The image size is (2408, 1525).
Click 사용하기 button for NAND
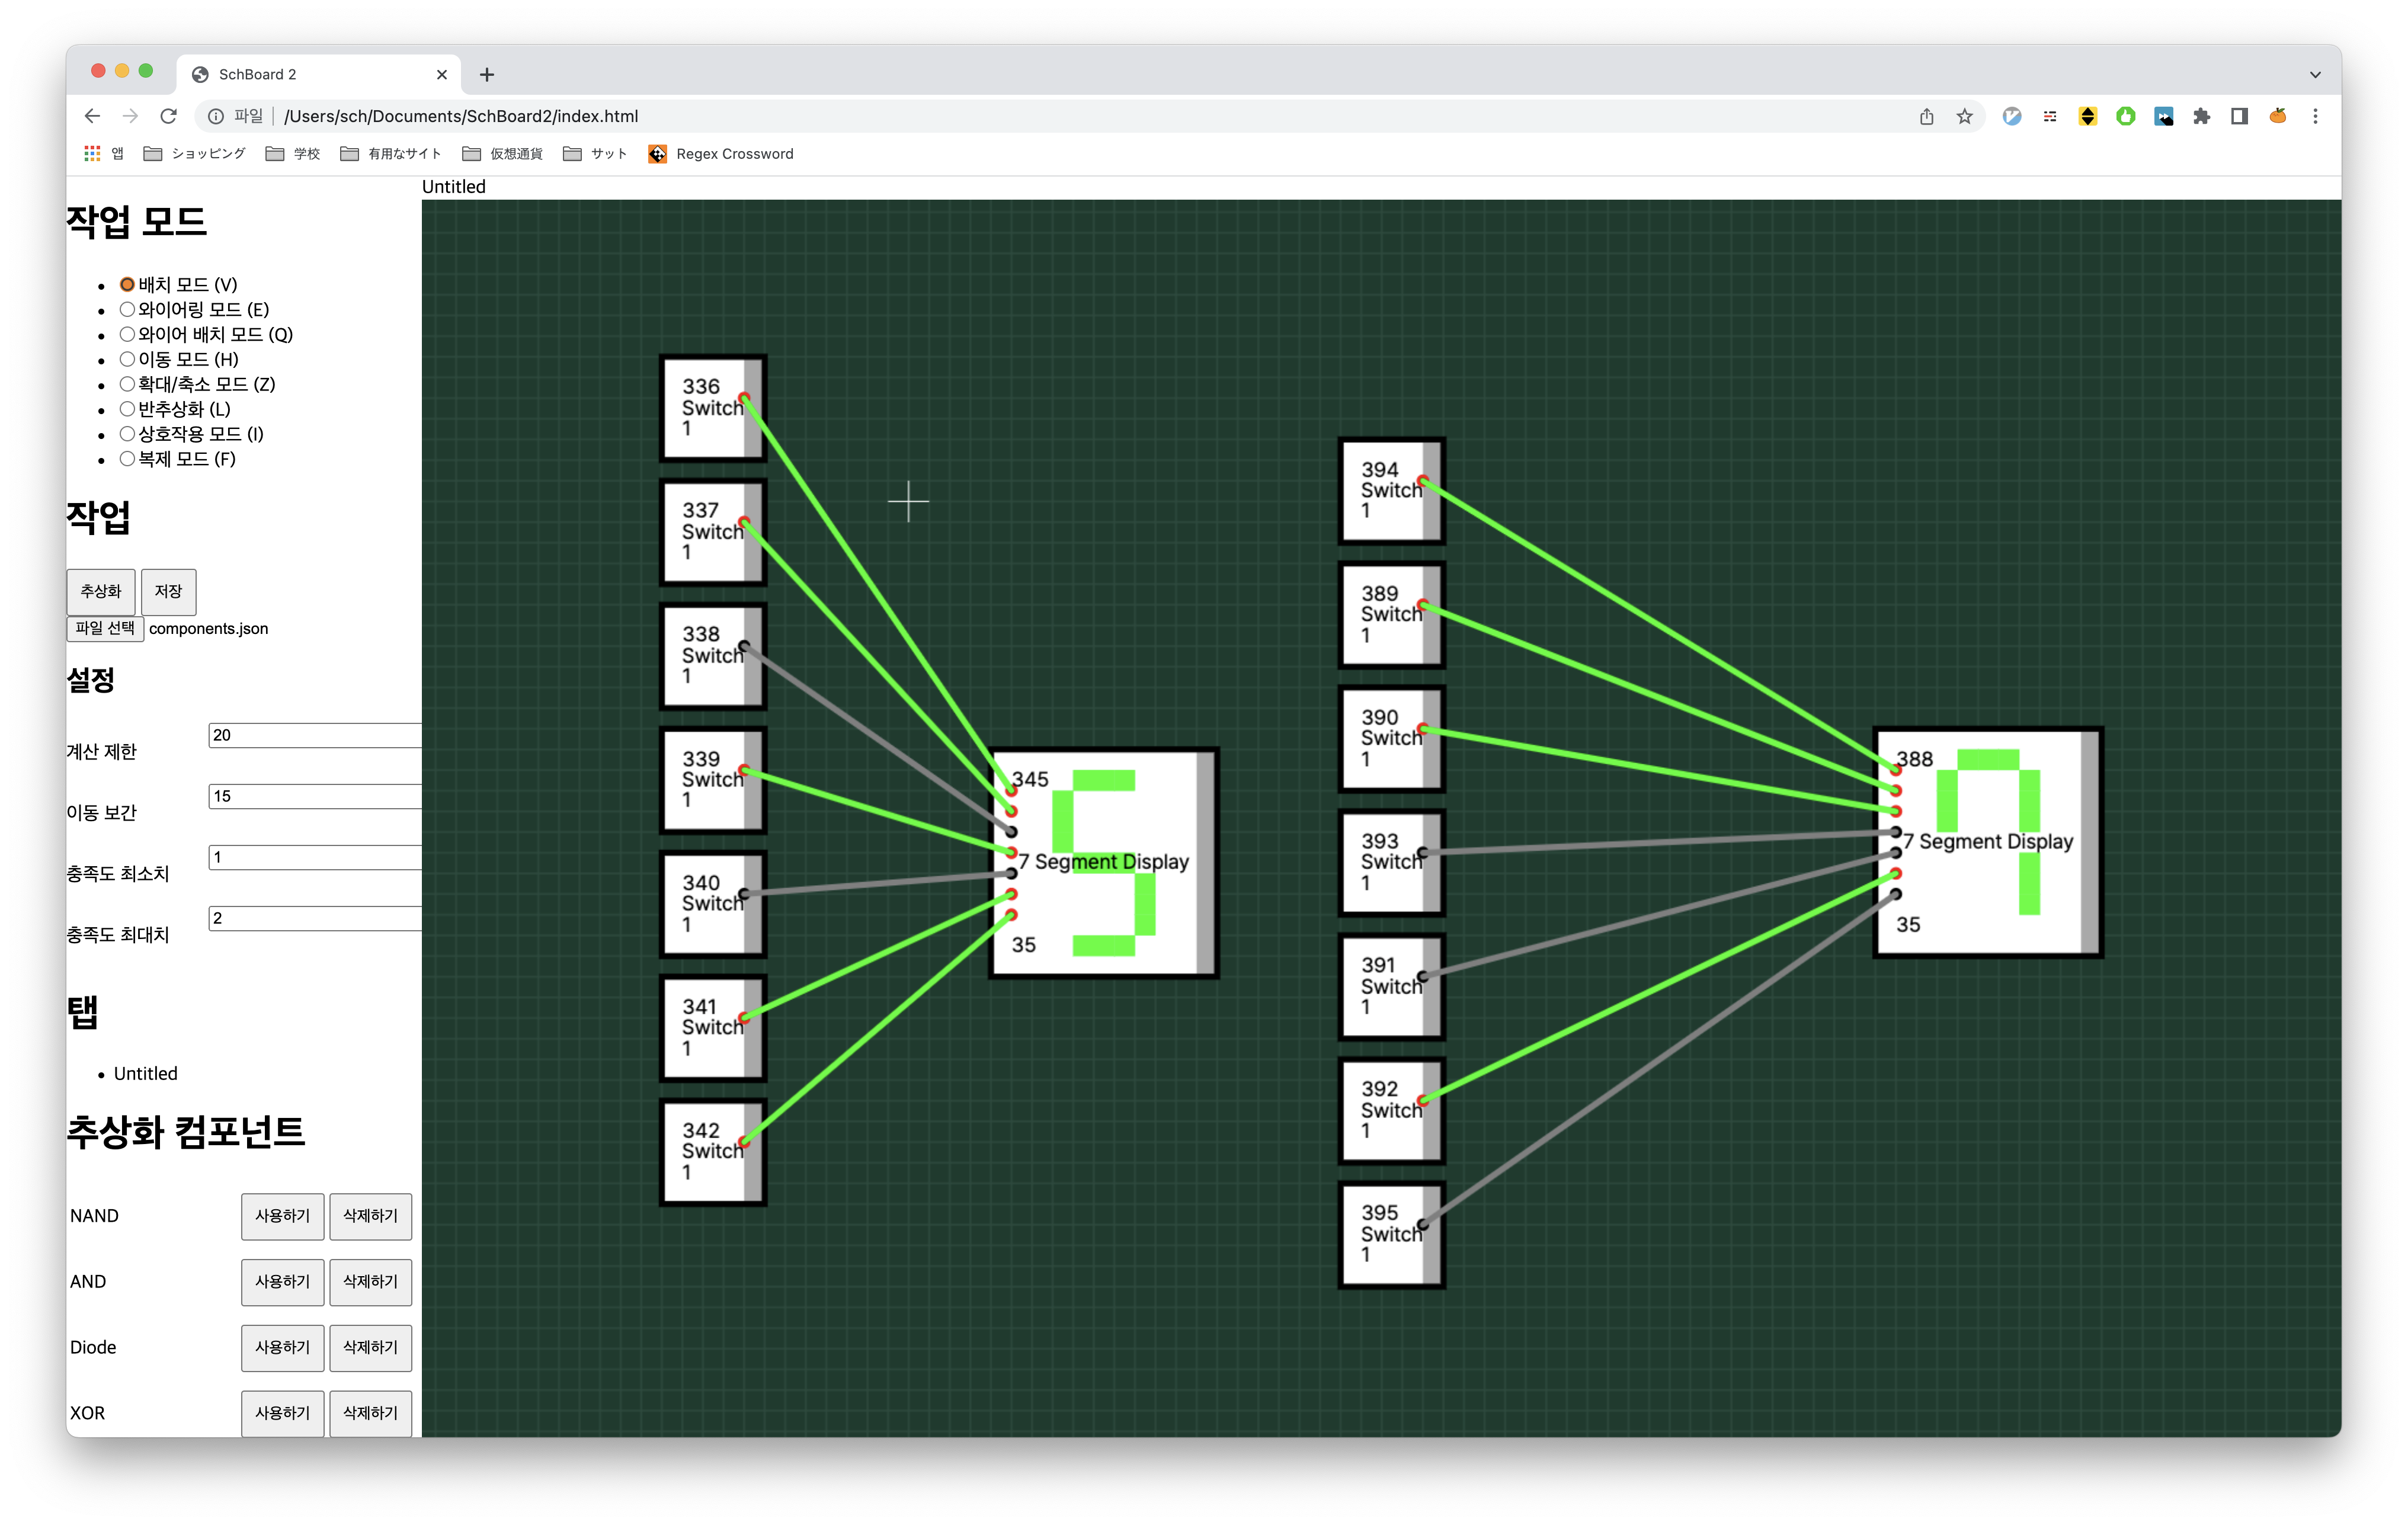(x=282, y=1216)
